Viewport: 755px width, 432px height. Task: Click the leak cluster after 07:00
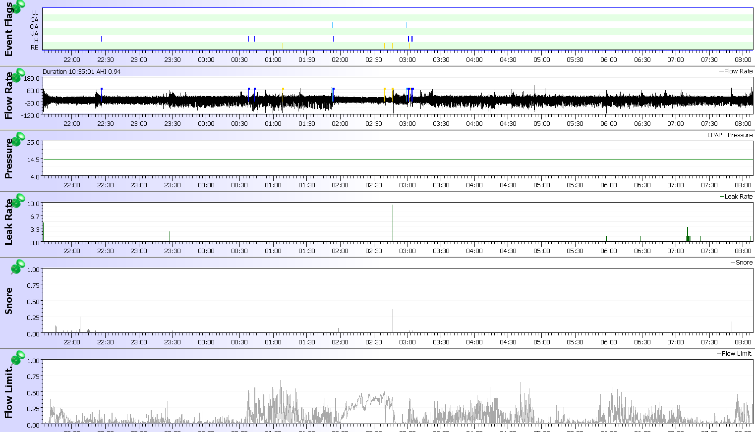[688, 234]
